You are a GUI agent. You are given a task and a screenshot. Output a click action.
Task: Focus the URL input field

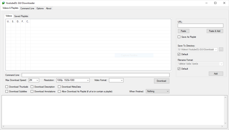pos(200,26)
